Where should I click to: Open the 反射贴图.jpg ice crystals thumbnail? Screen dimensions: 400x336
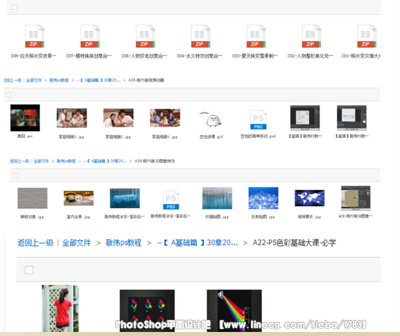[264, 198]
